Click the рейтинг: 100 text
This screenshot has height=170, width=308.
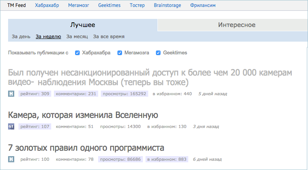pos(35,159)
